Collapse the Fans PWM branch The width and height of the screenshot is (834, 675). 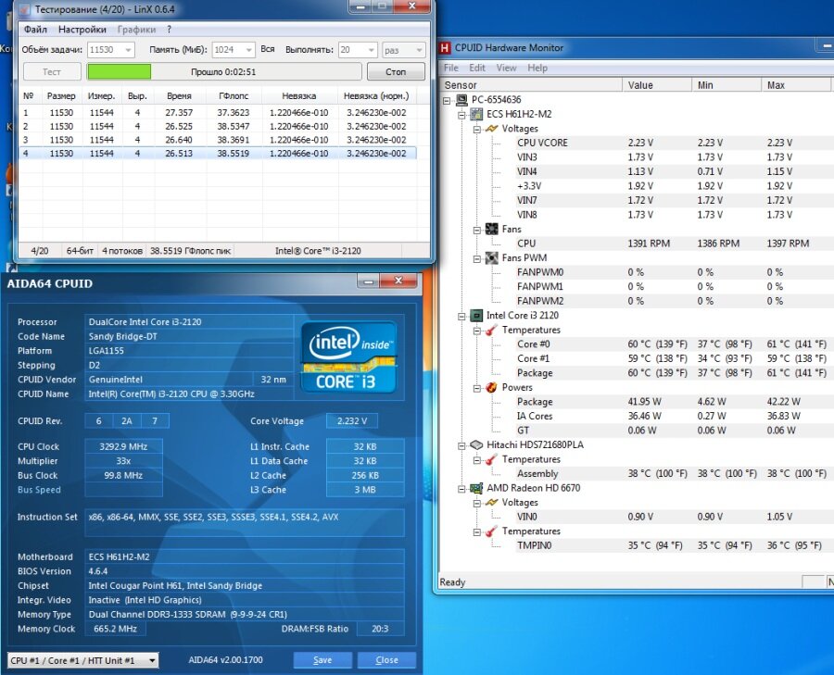coord(477,258)
